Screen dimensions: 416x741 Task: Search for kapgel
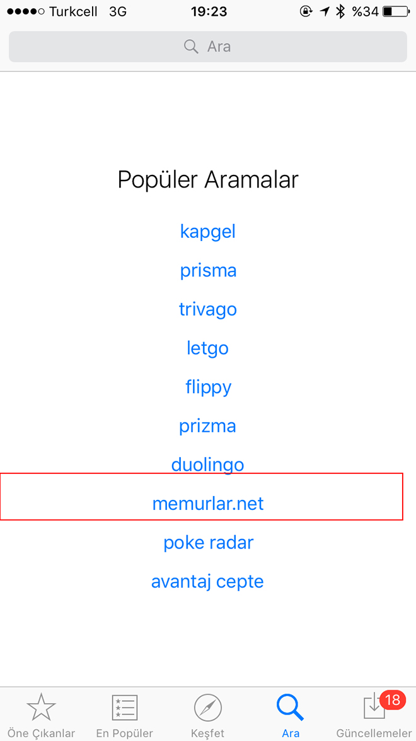tap(208, 232)
